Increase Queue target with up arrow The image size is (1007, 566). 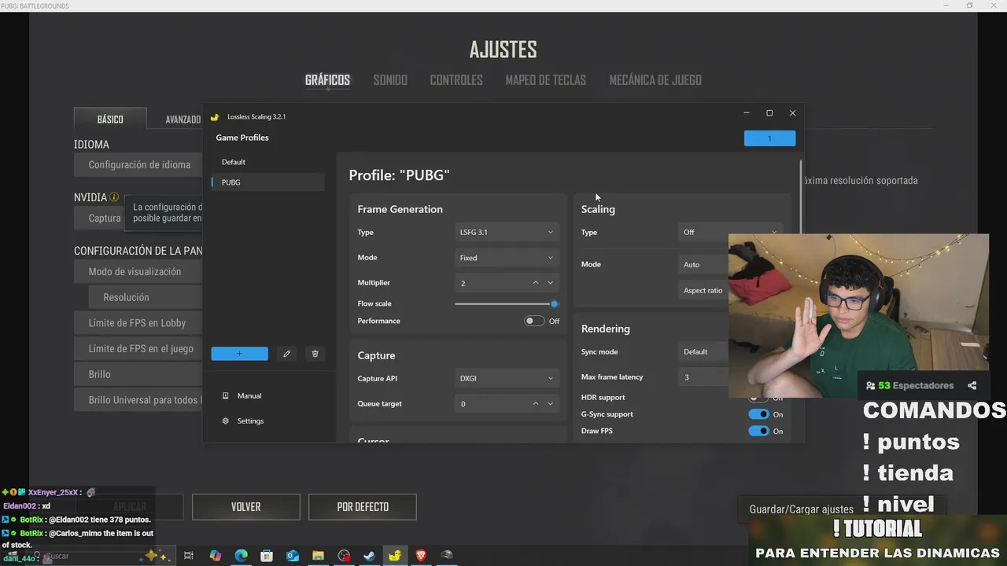(x=536, y=403)
